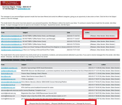Open educause sender link for Find a Mentor row

[11, 82]
